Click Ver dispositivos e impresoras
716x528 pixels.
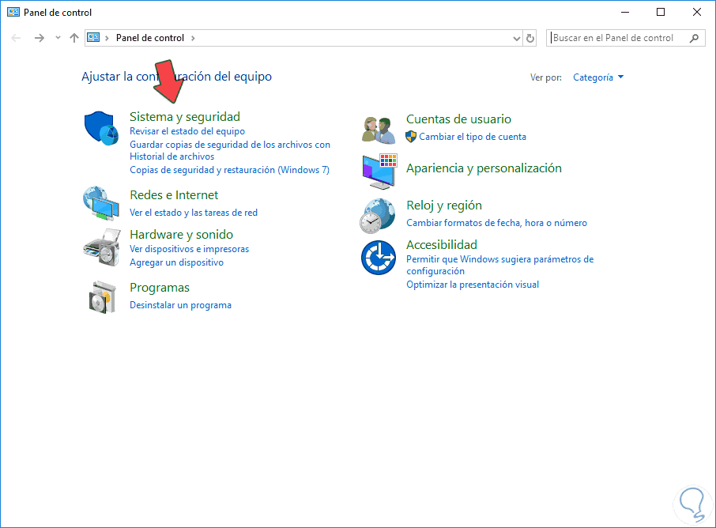(190, 249)
